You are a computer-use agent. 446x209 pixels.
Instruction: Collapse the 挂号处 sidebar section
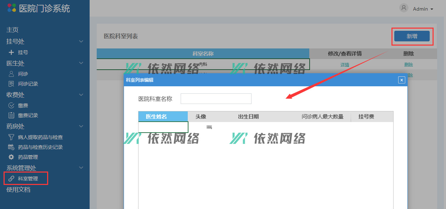pyautogui.click(x=81, y=41)
